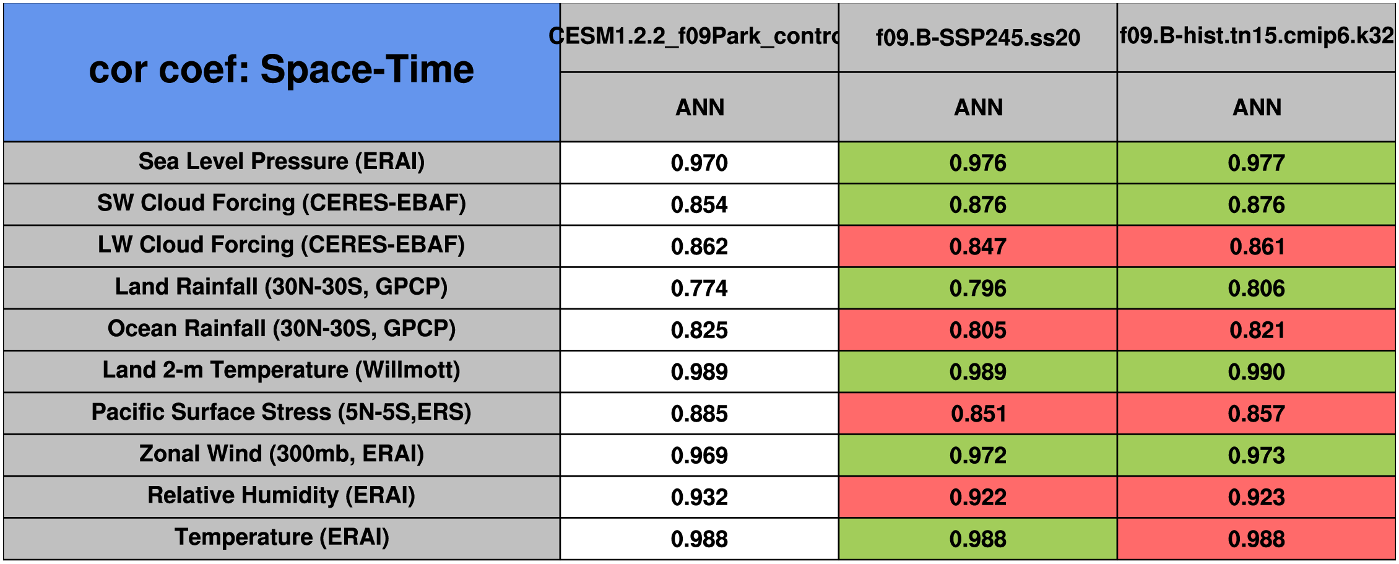Click the f09.B-hist.tn15.cmip6.k32 column header

[1256, 37]
